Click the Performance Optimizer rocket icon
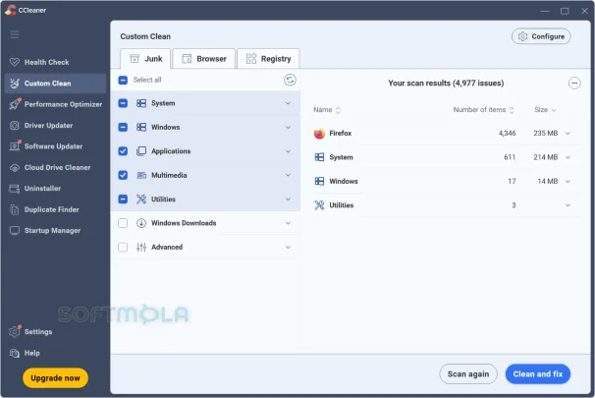This screenshot has height=398, width=595. pos(15,104)
